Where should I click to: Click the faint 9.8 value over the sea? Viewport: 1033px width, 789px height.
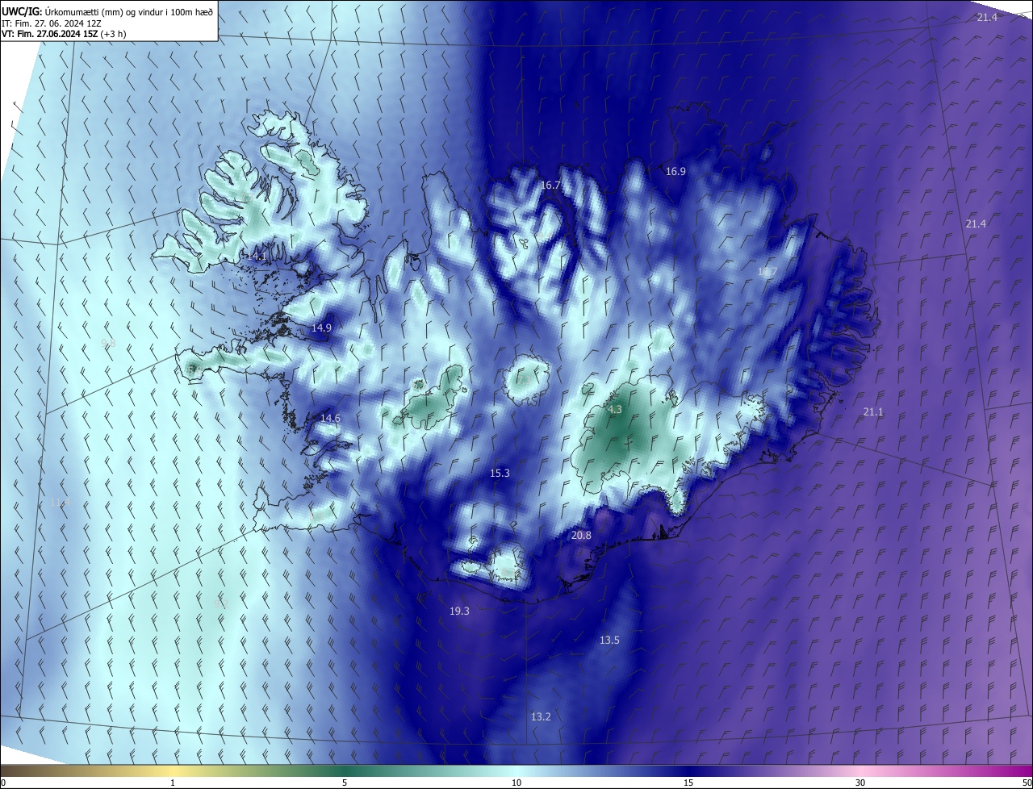[108, 343]
